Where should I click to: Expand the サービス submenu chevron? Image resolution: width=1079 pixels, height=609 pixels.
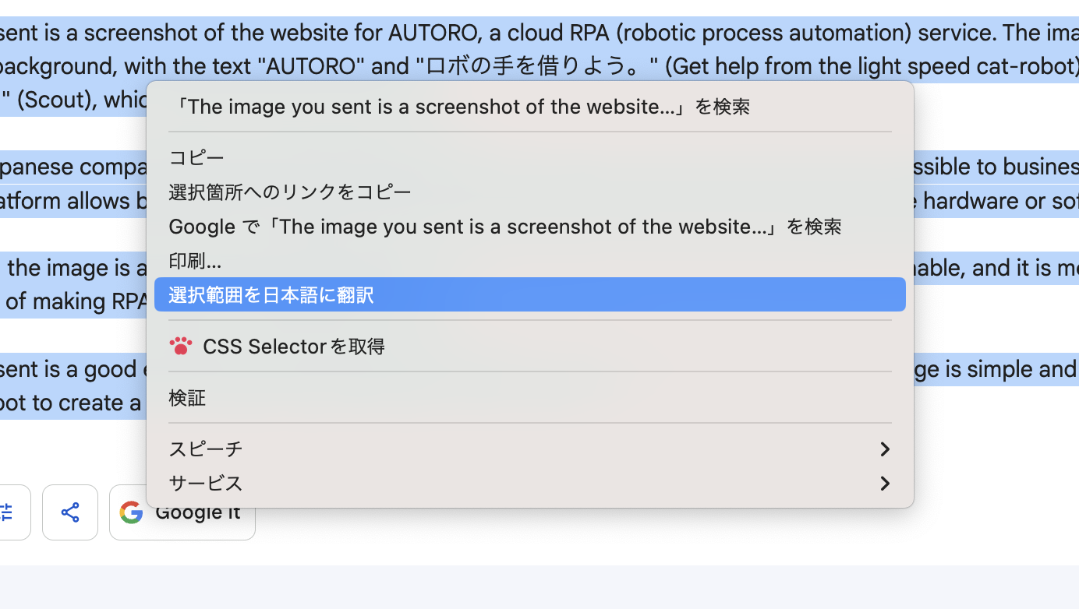pos(885,484)
